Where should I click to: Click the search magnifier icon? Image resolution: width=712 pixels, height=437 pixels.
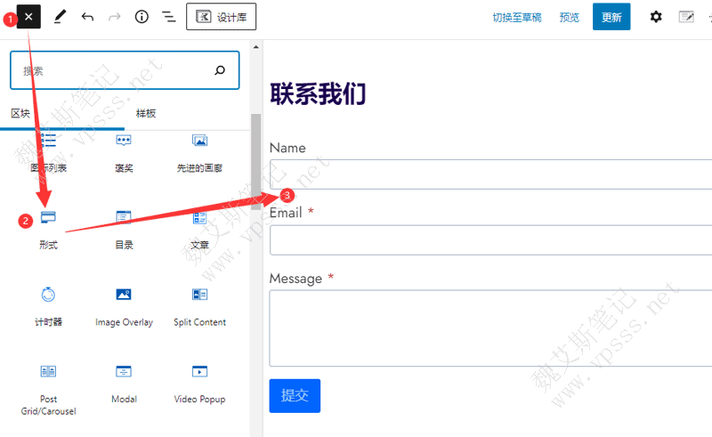click(x=220, y=70)
